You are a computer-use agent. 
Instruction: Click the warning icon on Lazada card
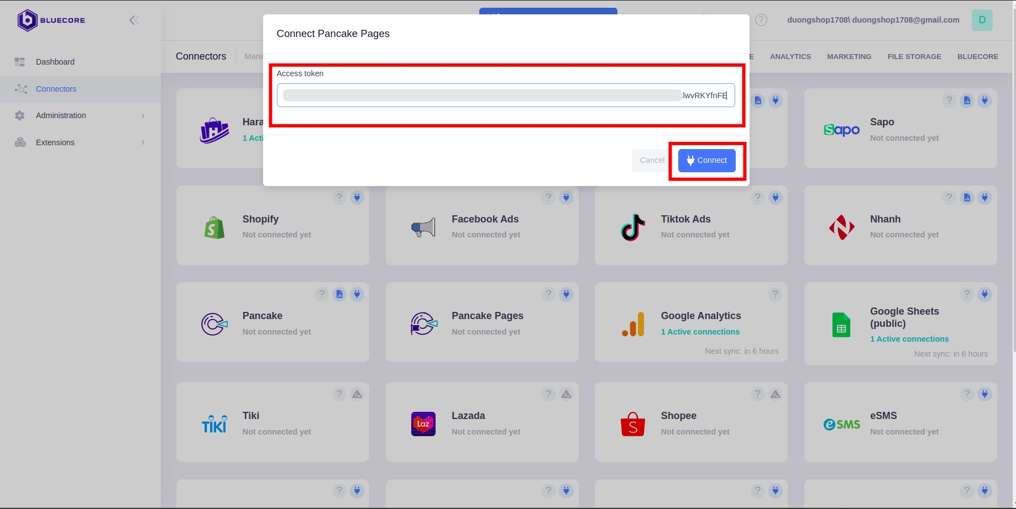click(566, 394)
